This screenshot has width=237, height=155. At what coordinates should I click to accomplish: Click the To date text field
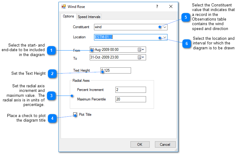(113, 57)
